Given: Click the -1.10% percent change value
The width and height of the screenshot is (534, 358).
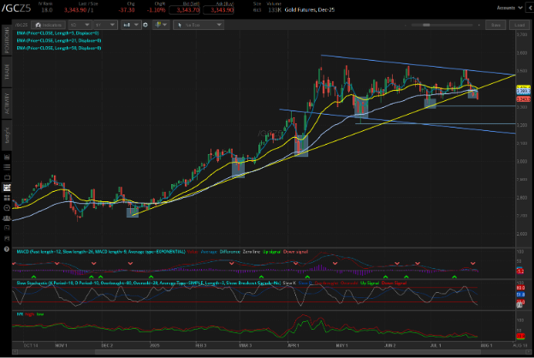Looking at the screenshot, I should click(157, 10).
